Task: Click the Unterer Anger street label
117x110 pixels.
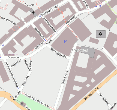Action: click(x=65, y=77)
